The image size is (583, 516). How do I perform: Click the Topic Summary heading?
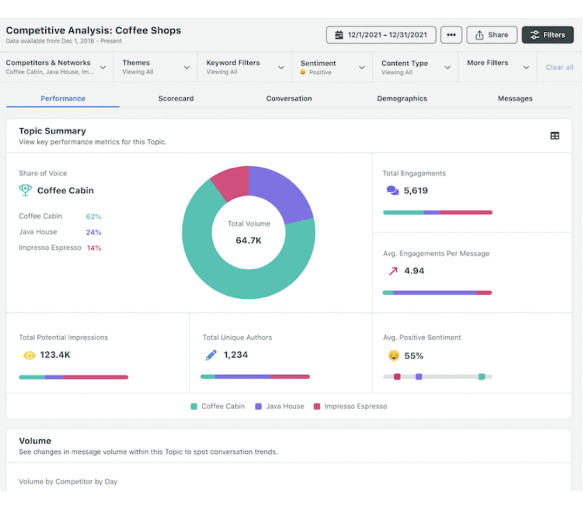(x=52, y=131)
